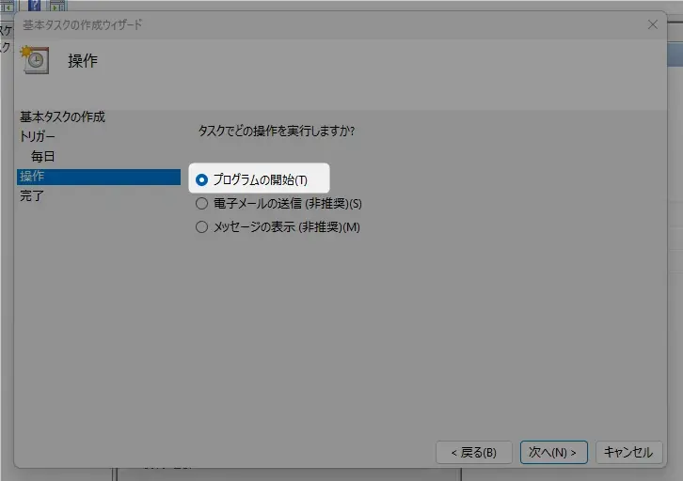Select メッセージの表示 (非推奨) radio button

click(x=201, y=227)
